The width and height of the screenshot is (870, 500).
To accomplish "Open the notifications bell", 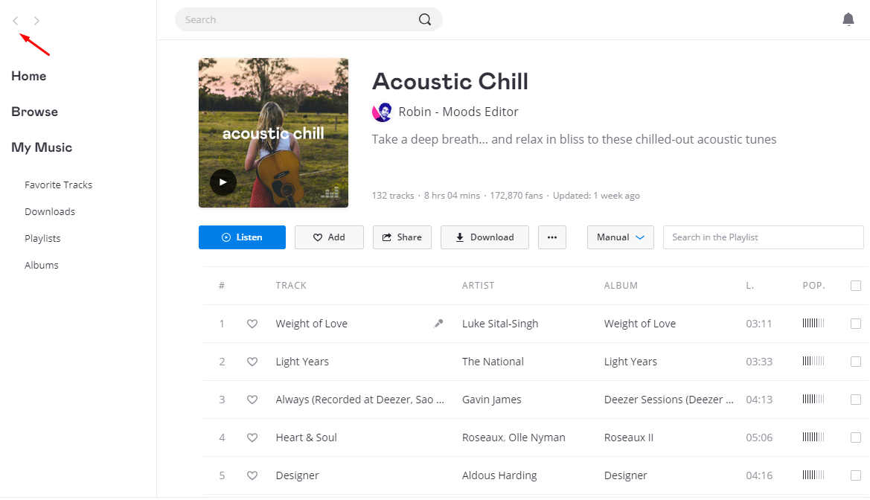I will click(x=848, y=19).
